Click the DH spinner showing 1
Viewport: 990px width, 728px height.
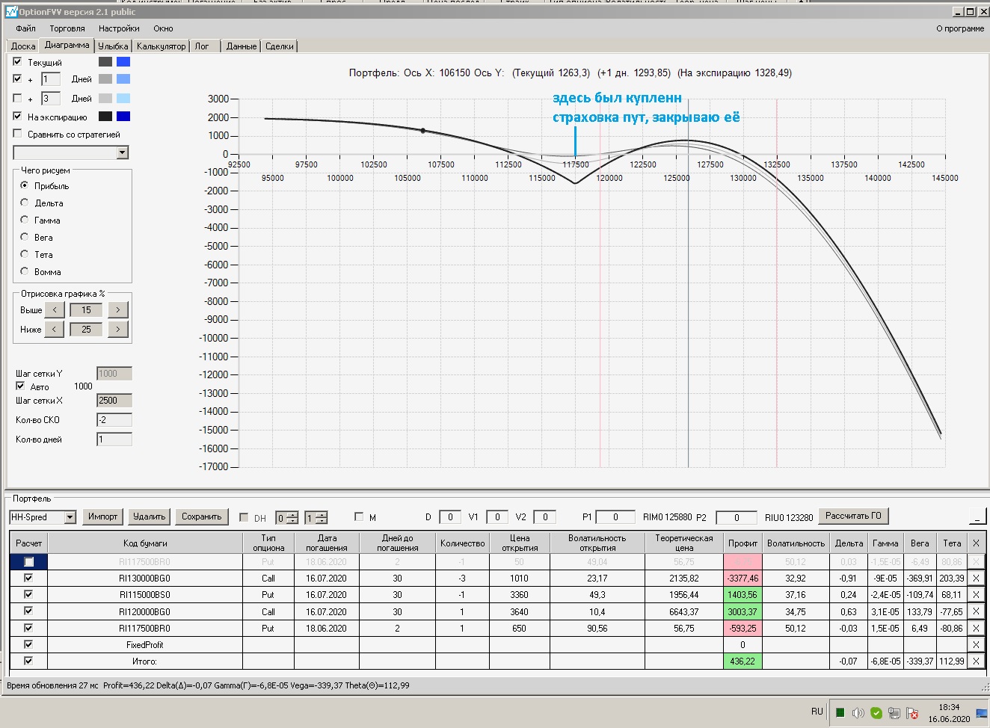click(x=316, y=517)
